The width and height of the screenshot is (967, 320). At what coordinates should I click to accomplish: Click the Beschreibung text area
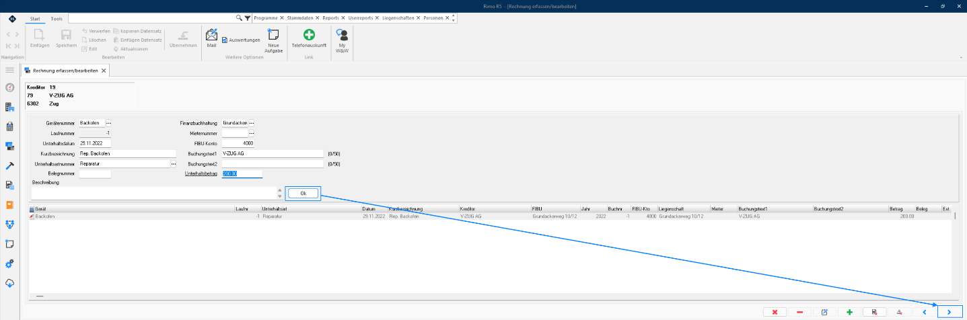153,193
